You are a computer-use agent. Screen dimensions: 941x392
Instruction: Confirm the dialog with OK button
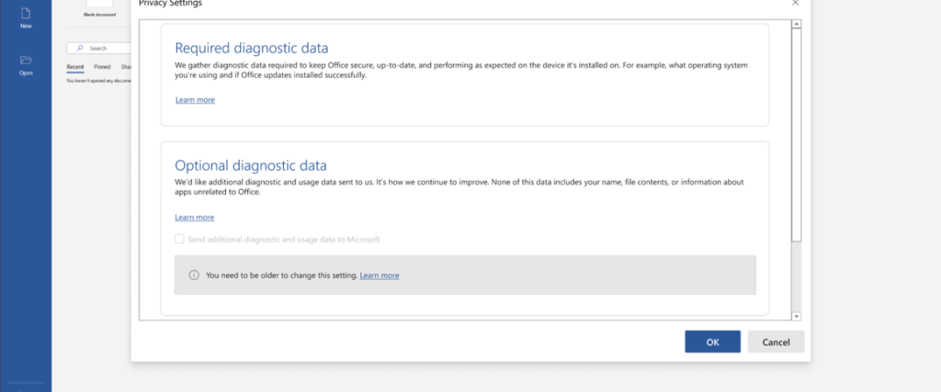pos(712,342)
